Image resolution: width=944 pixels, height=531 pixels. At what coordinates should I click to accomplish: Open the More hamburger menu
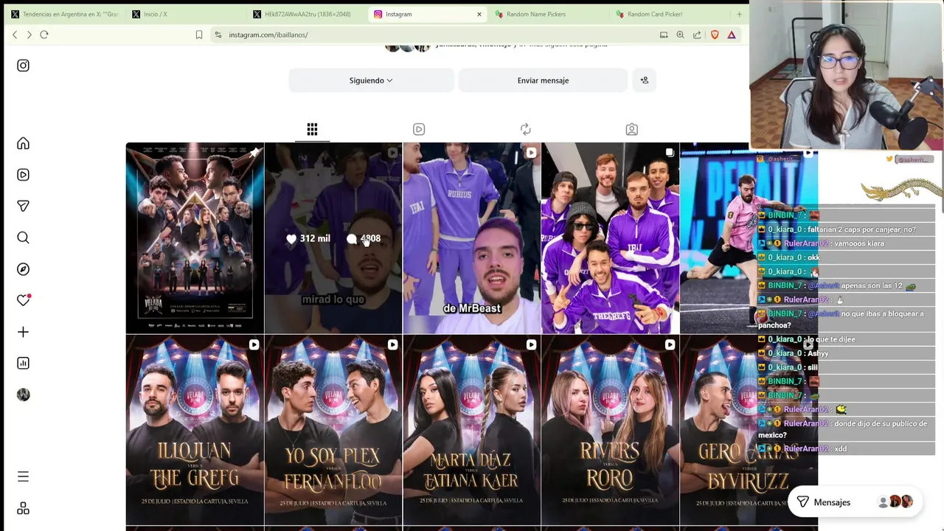23,477
